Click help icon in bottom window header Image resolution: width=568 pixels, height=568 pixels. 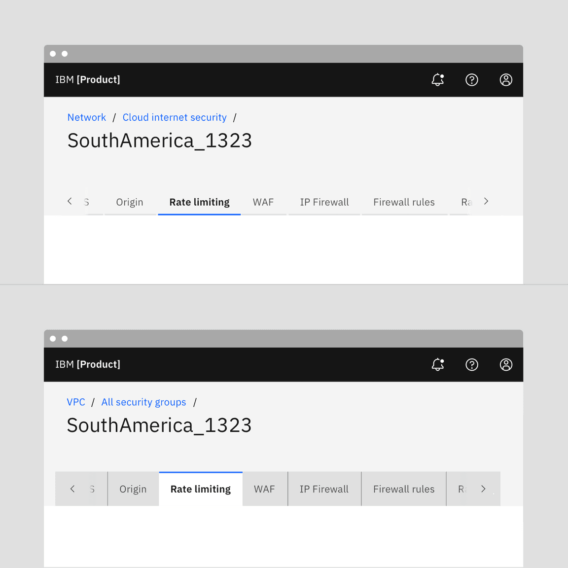click(472, 365)
